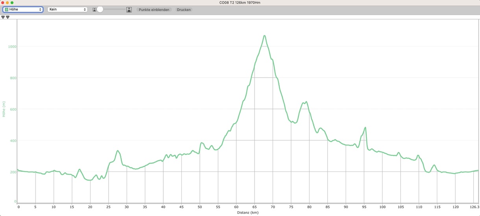The image size is (480, 216).
Task: Minimize the window with the yellow button
Action: pyautogui.click(x=7, y=3)
